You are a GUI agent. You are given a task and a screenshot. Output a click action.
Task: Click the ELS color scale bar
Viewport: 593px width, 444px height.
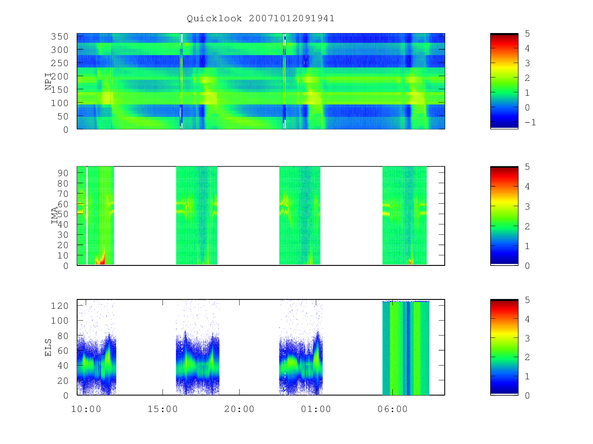point(504,347)
